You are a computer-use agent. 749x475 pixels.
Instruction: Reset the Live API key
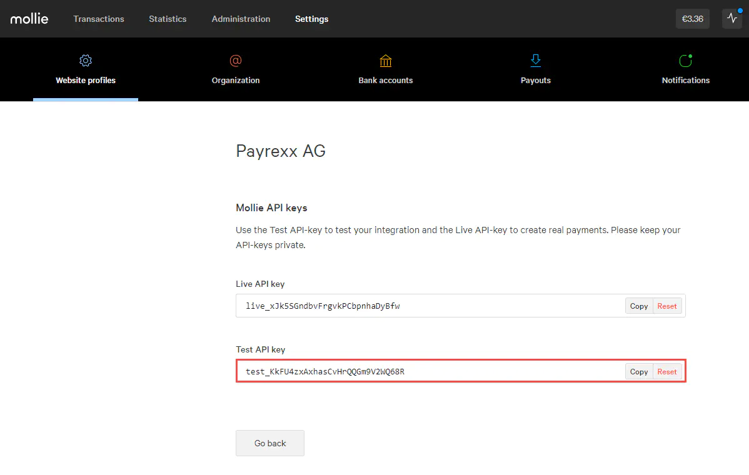667,306
